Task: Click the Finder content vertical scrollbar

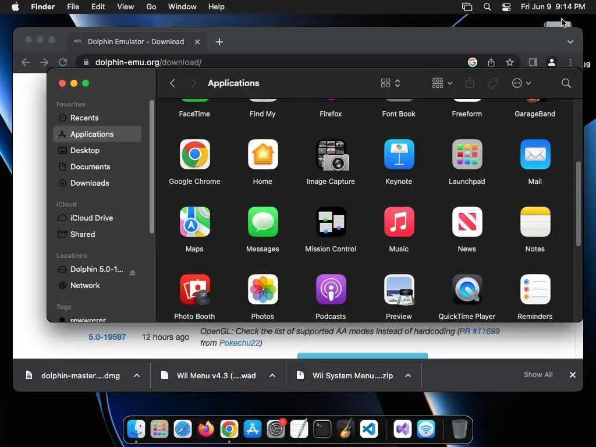Action: pos(578,204)
